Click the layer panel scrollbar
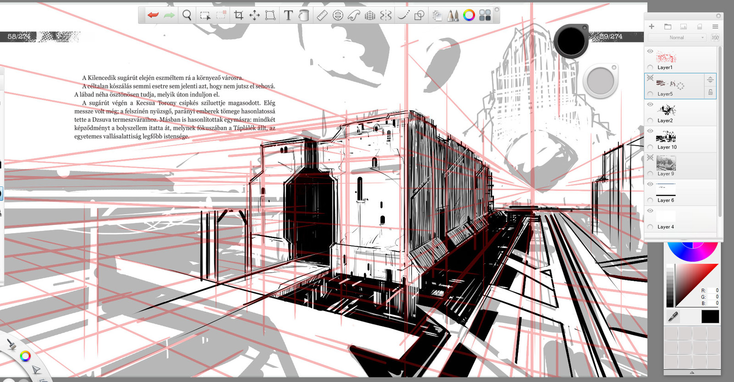The width and height of the screenshot is (734, 382). [x=720, y=131]
